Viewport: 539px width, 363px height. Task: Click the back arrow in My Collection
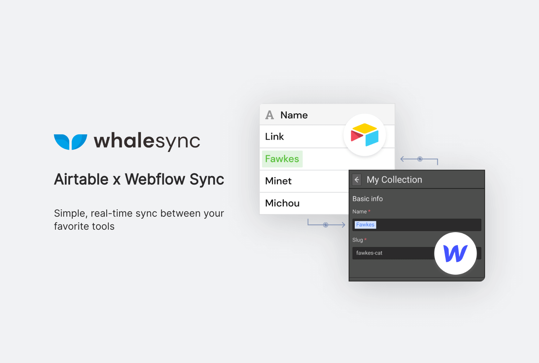tap(357, 180)
